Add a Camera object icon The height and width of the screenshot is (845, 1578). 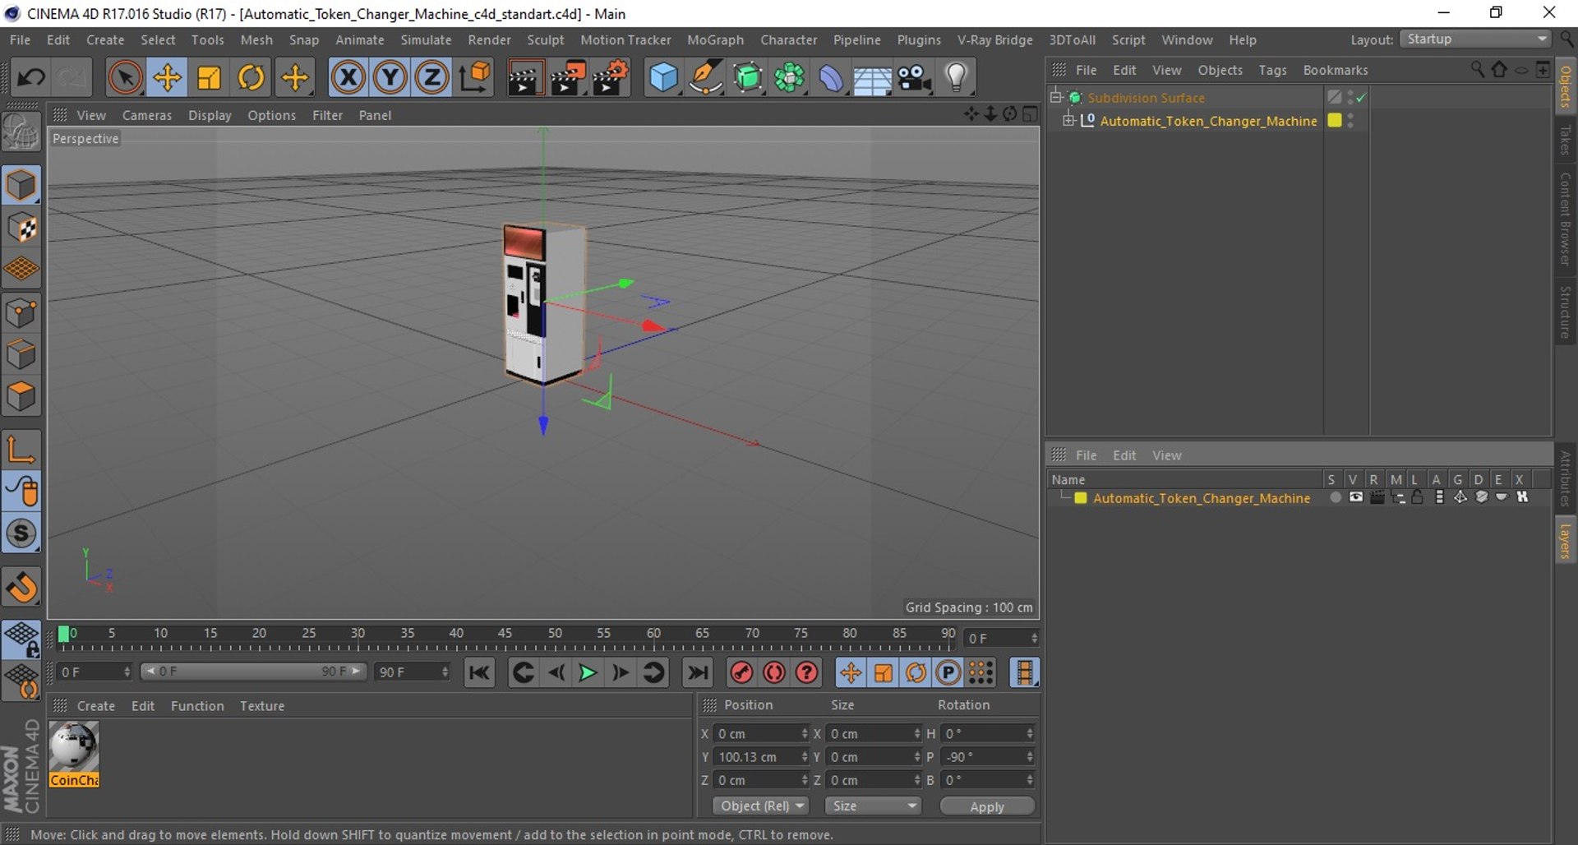coord(915,78)
